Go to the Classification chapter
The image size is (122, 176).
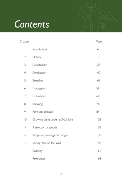click(x=40, y=65)
